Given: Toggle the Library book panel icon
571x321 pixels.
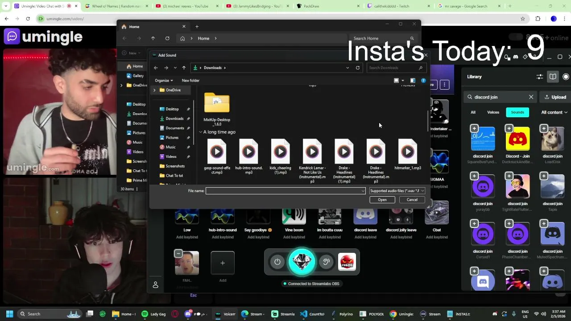Looking at the screenshot, I should click(x=553, y=77).
